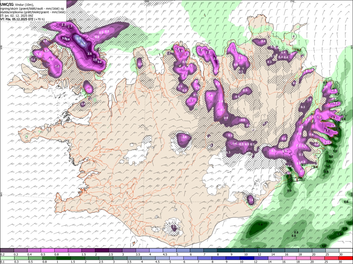The image size is (353, 264).
Task: Select the palest green rain swatch starting at 0.1
Action: [x=7, y=258]
